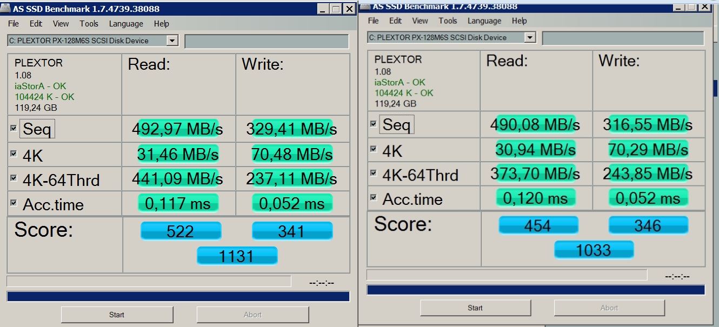Click Abort button in right window
The width and height of the screenshot is (719, 327).
(609, 308)
